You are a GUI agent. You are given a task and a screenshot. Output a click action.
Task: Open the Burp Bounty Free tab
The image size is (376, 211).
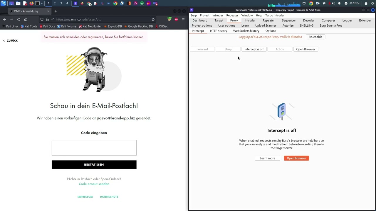[x=331, y=25]
